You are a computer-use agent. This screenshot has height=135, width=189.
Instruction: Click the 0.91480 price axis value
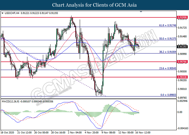[182, 36]
